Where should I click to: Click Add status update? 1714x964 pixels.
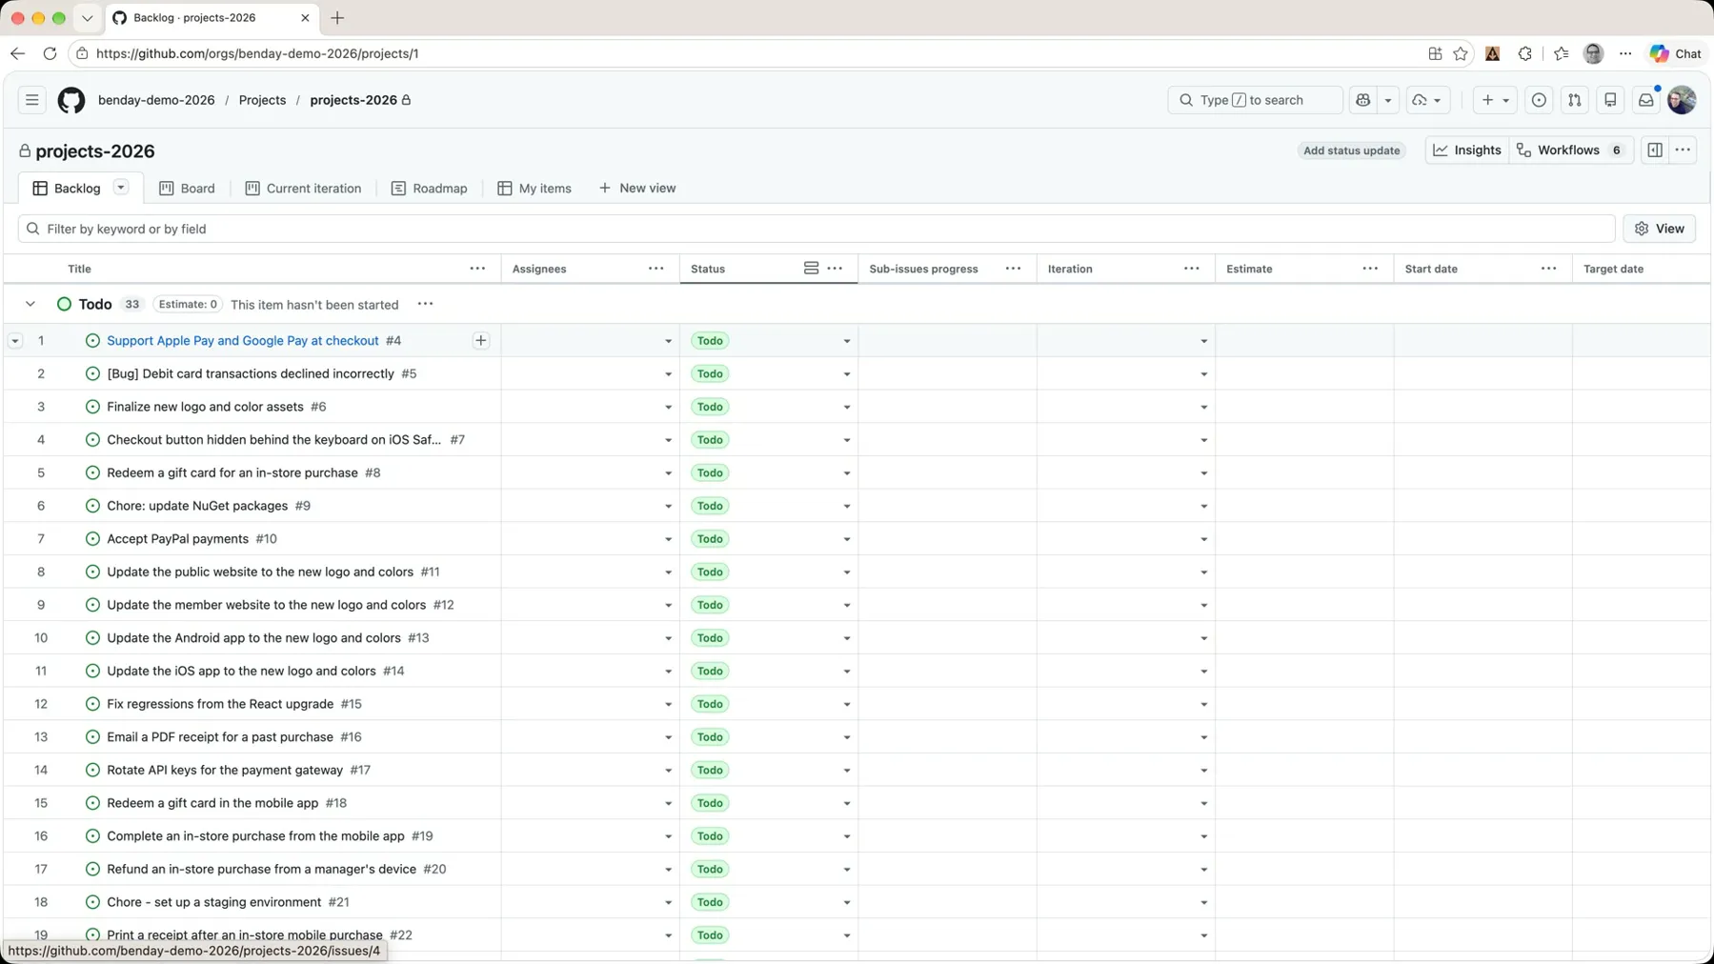click(1351, 151)
